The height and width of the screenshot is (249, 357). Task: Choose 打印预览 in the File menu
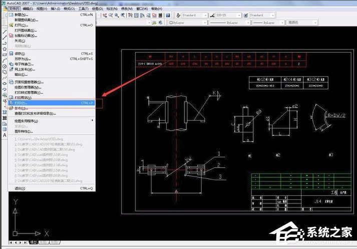click(x=52, y=98)
